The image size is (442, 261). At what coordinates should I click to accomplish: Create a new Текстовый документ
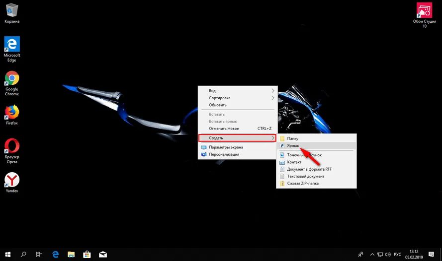[316, 176]
